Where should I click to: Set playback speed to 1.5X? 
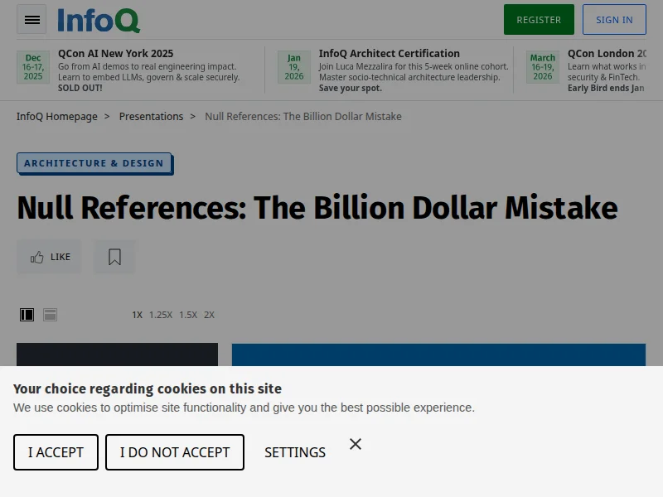188,315
